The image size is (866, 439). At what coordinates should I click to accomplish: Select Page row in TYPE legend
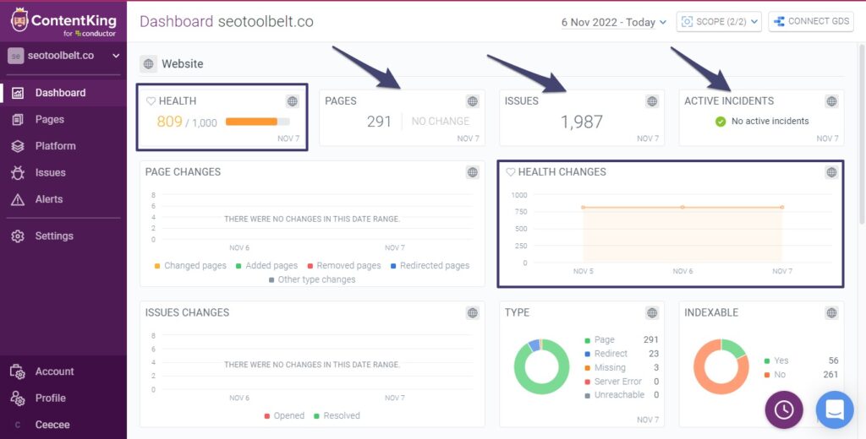coord(622,339)
